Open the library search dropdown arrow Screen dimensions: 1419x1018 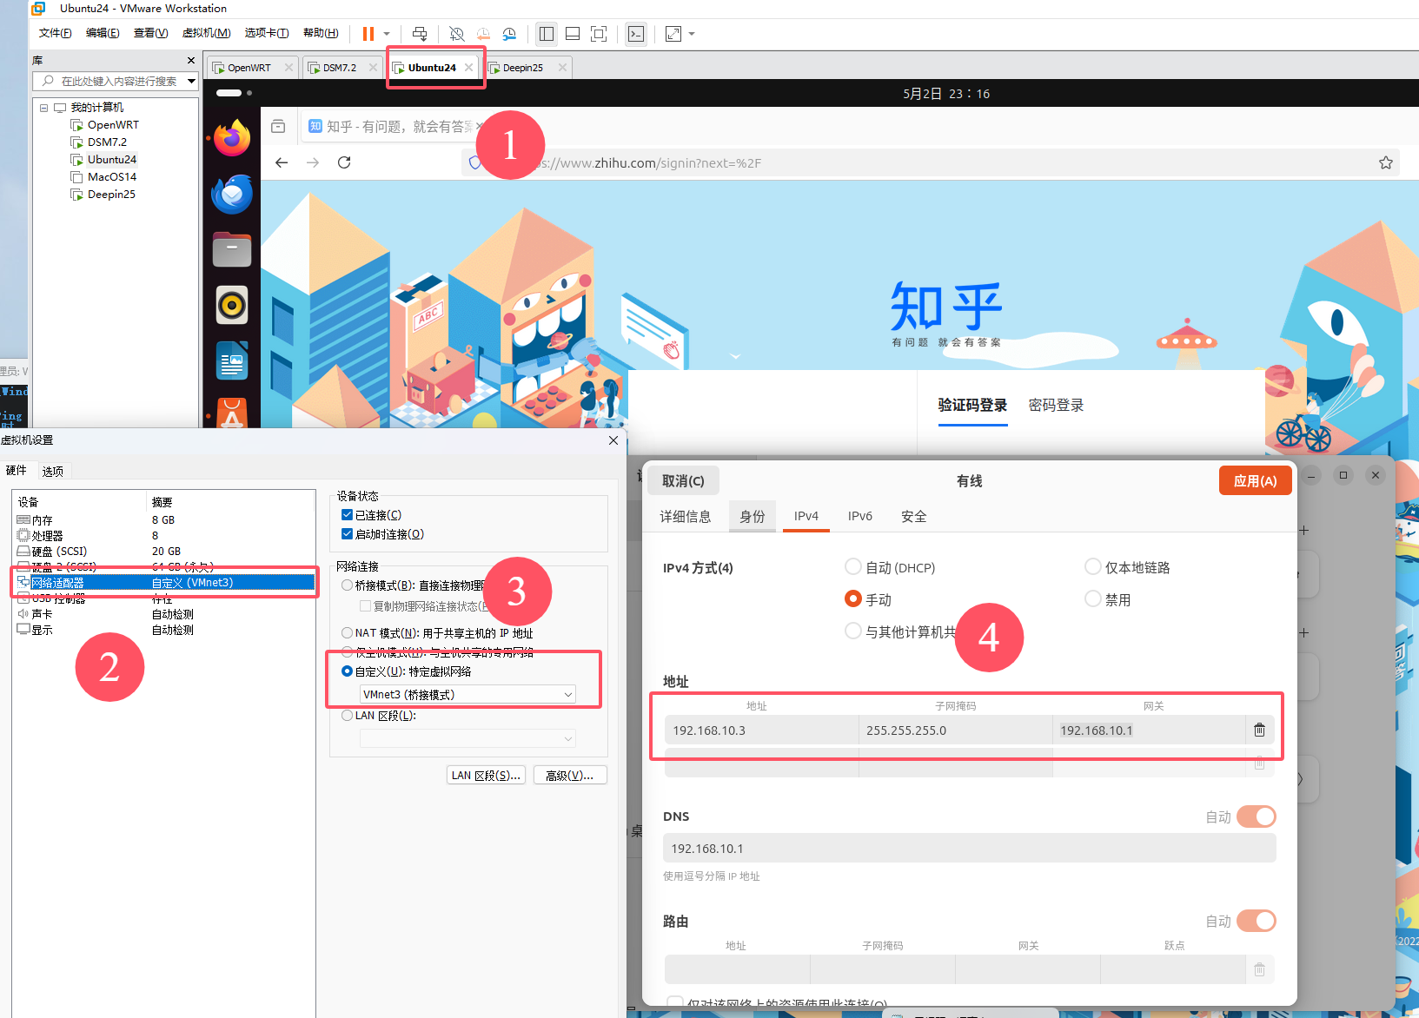[x=191, y=81]
